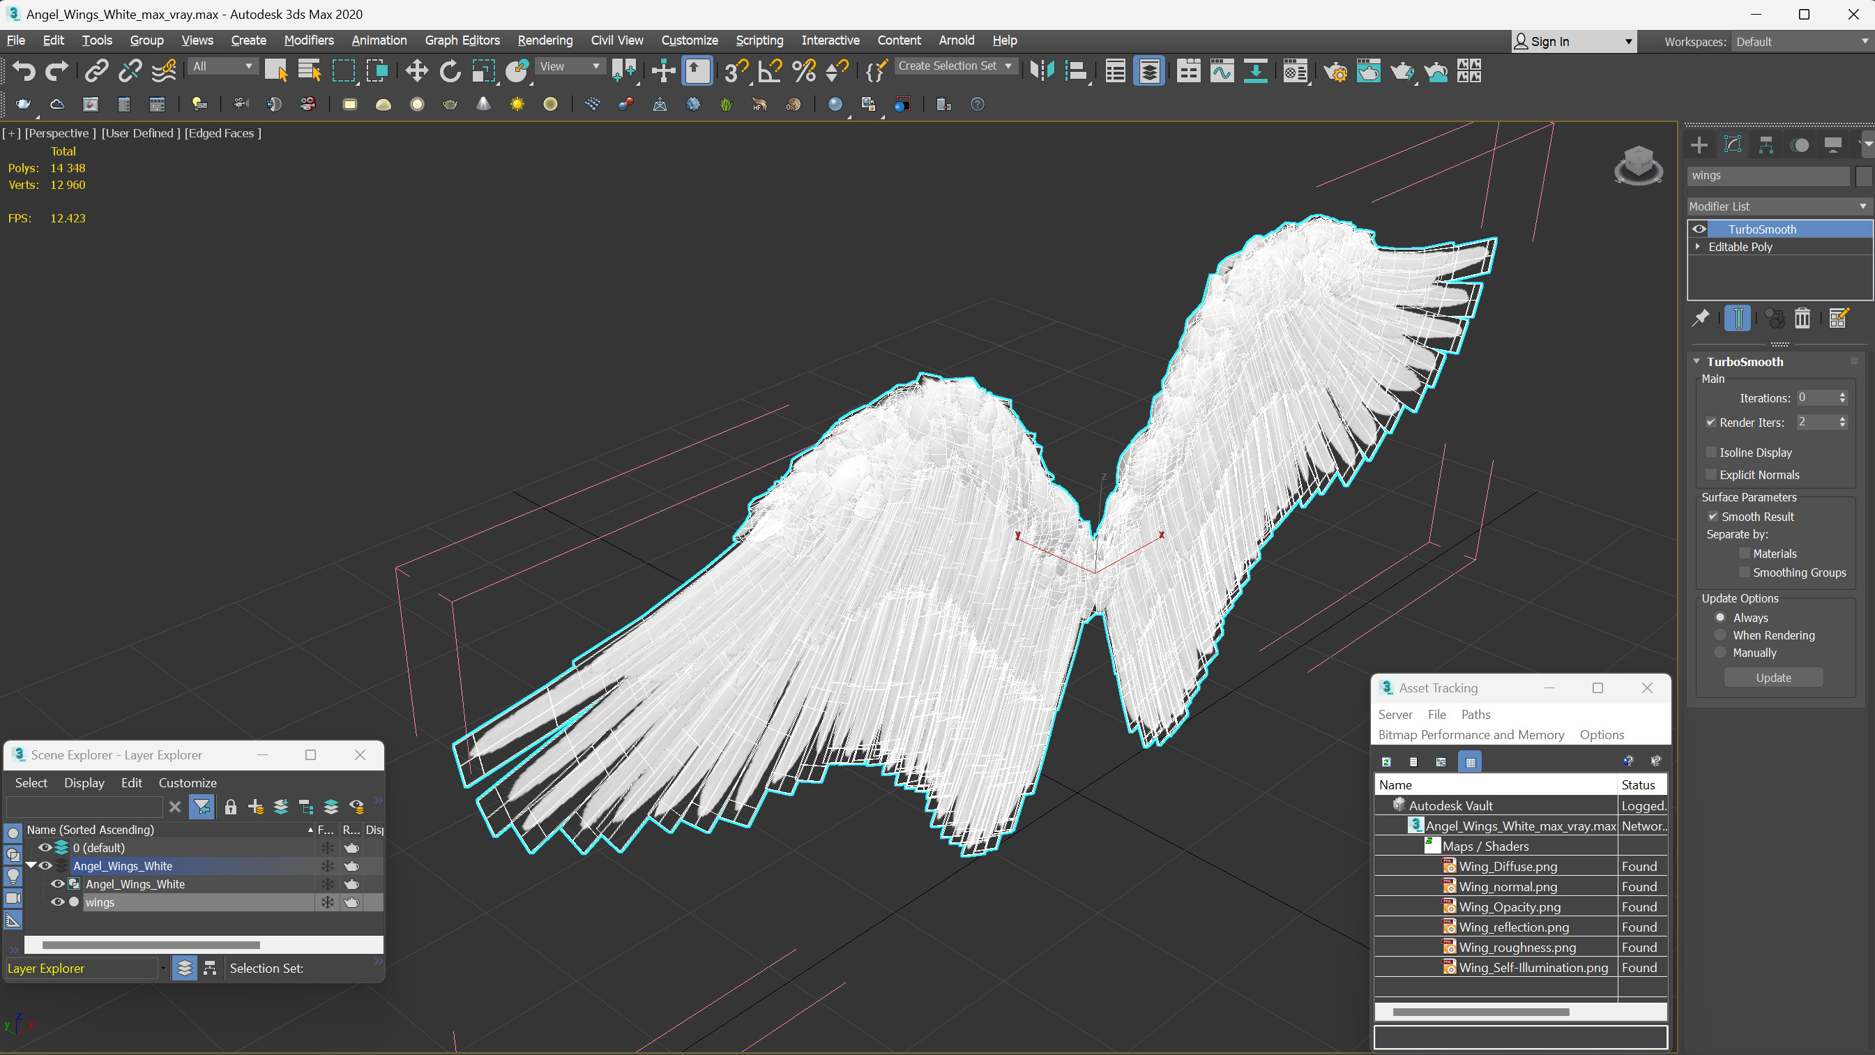Image resolution: width=1875 pixels, height=1055 pixels.
Task: Open the Rendering menu in menu bar
Action: 545,40
